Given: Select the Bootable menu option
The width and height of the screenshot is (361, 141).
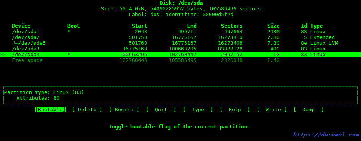Looking at the screenshot, I should 50,110.
